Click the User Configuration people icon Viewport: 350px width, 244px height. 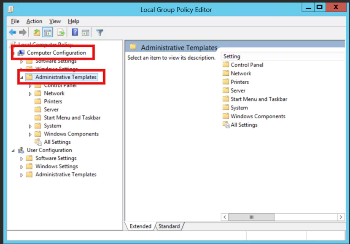tap(21, 150)
